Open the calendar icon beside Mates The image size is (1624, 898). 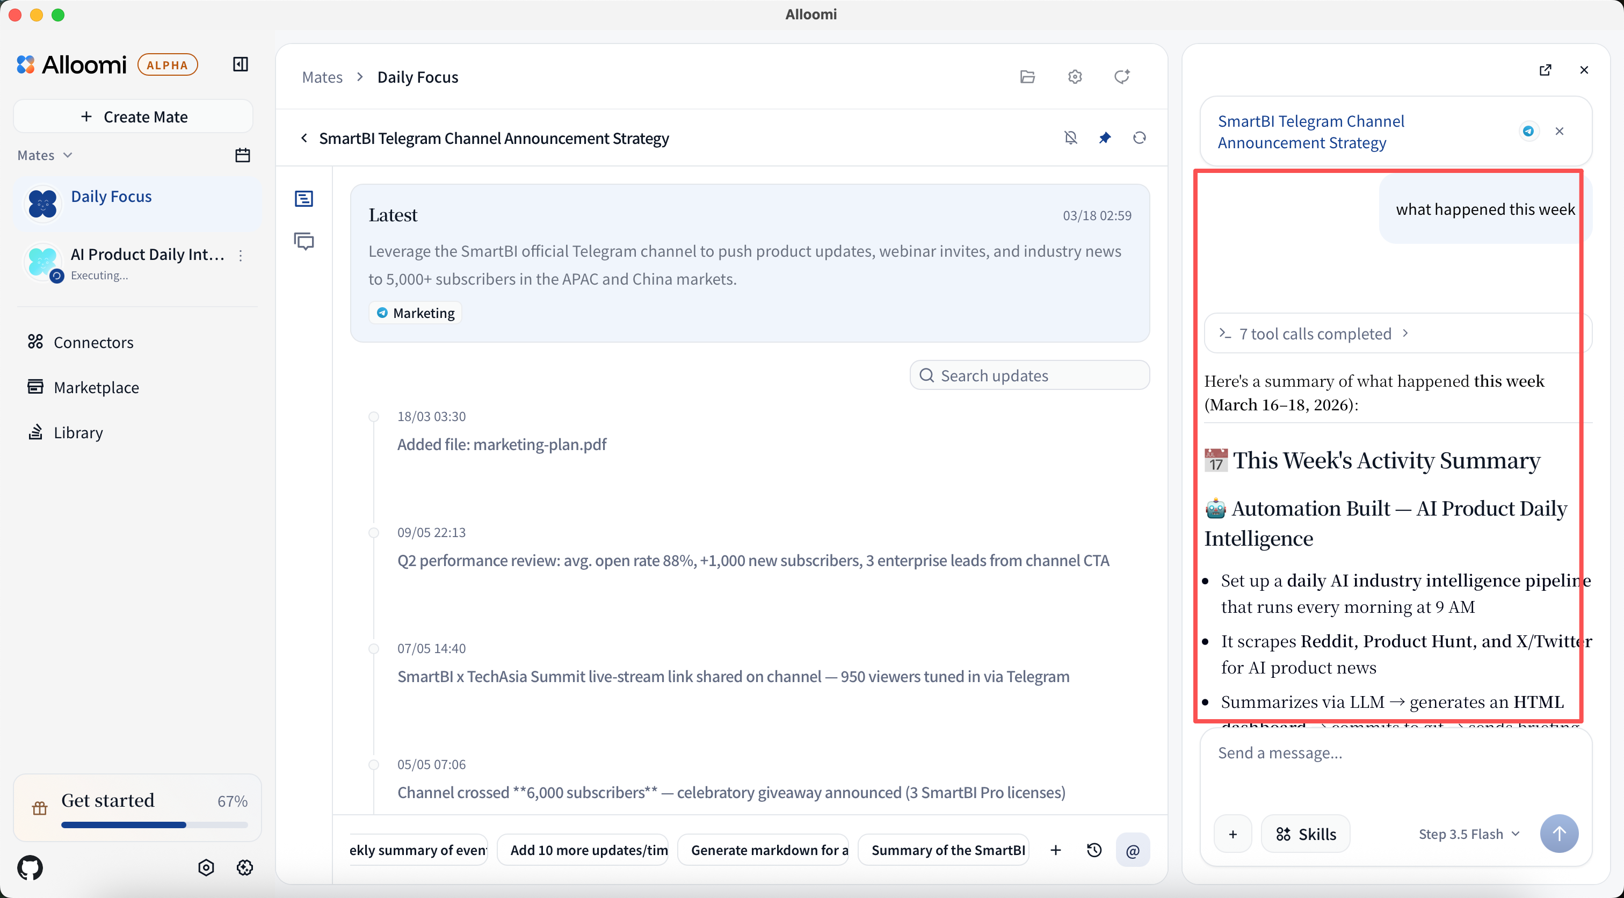click(243, 155)
